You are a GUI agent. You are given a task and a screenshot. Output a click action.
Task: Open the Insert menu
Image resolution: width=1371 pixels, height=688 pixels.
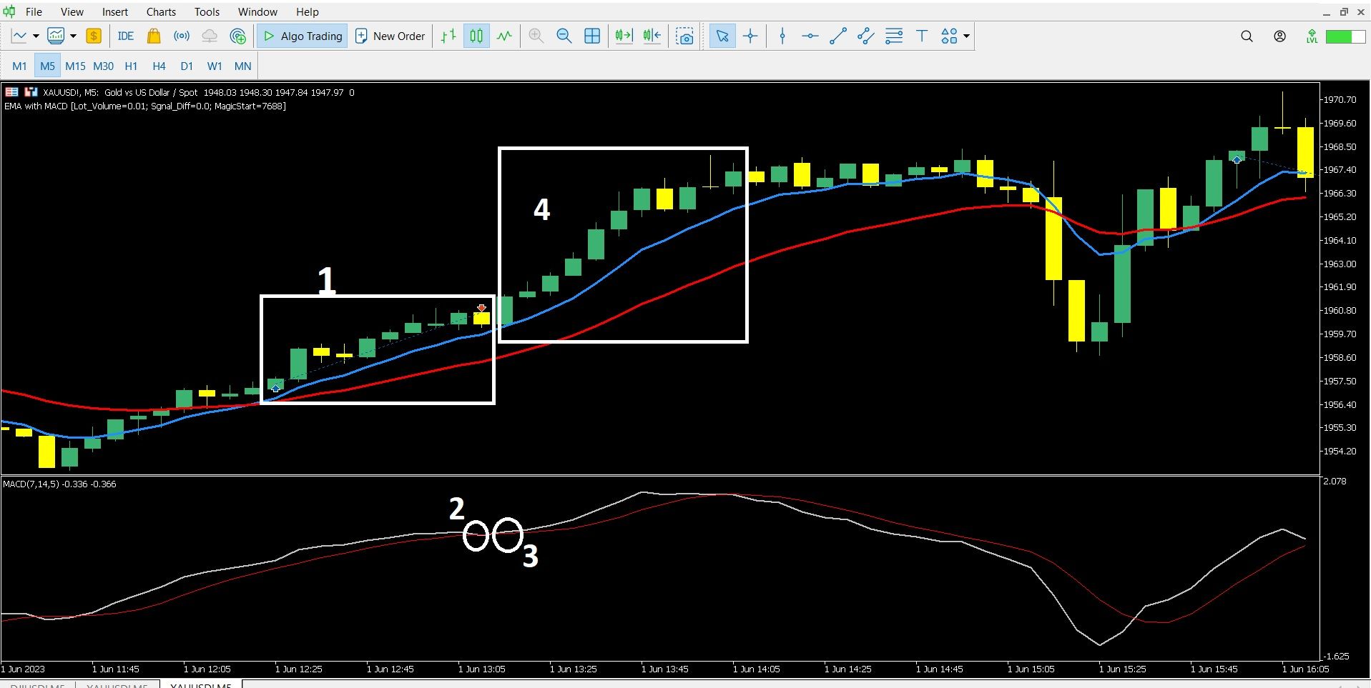(115, 11)
